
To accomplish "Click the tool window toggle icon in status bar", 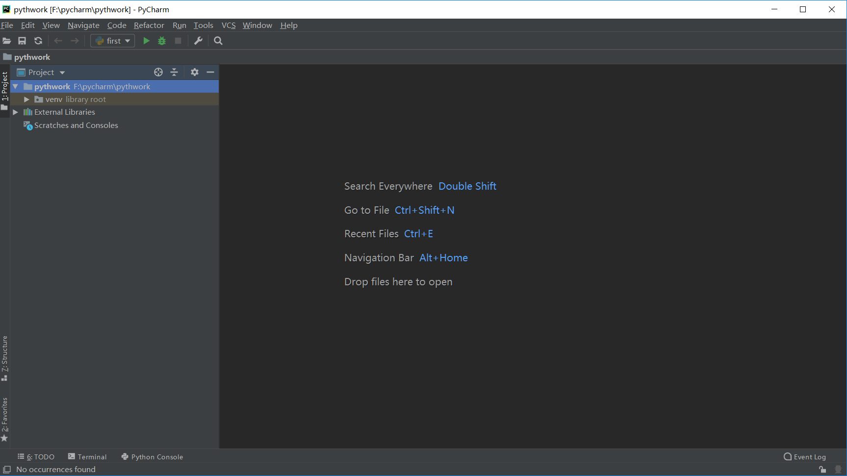I will 7,470.
